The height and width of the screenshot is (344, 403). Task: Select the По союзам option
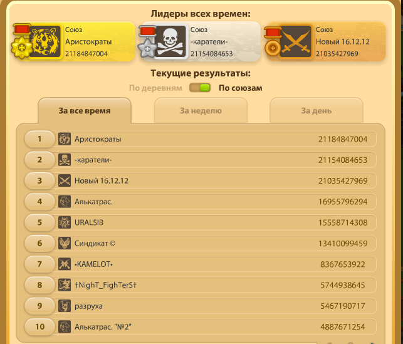(x=240, y=88)
